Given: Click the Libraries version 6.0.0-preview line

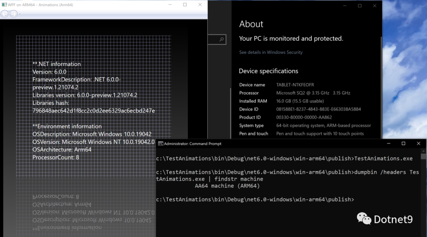Looking at the screenshot, I should [85, 95].
